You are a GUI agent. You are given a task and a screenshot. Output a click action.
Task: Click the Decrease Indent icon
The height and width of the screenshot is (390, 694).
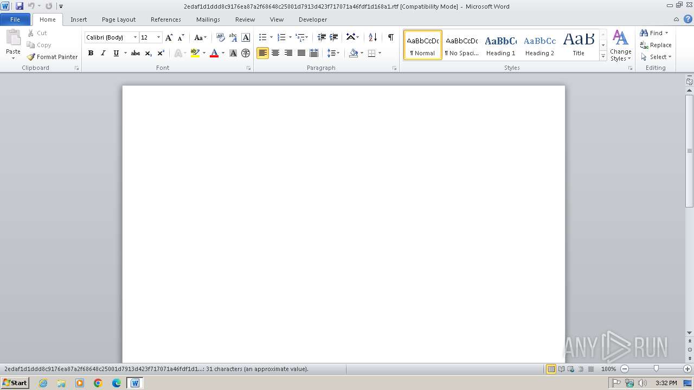pyautogui.click(x=322, y=37)
